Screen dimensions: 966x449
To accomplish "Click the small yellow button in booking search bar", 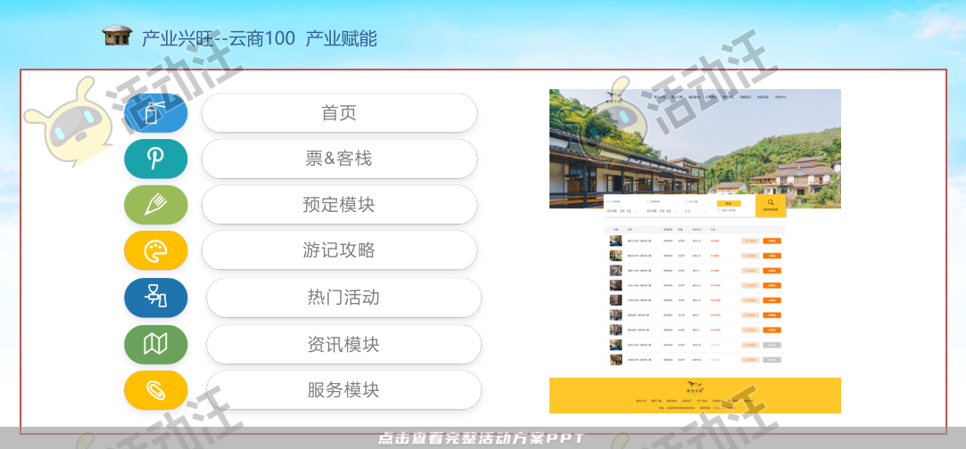I will (729, 203).
